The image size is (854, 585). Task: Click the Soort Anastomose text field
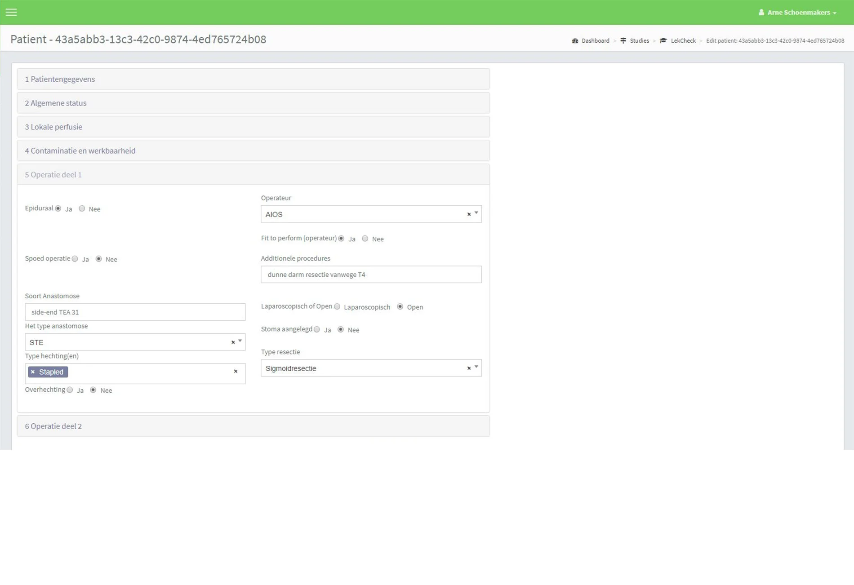point(135,312)
